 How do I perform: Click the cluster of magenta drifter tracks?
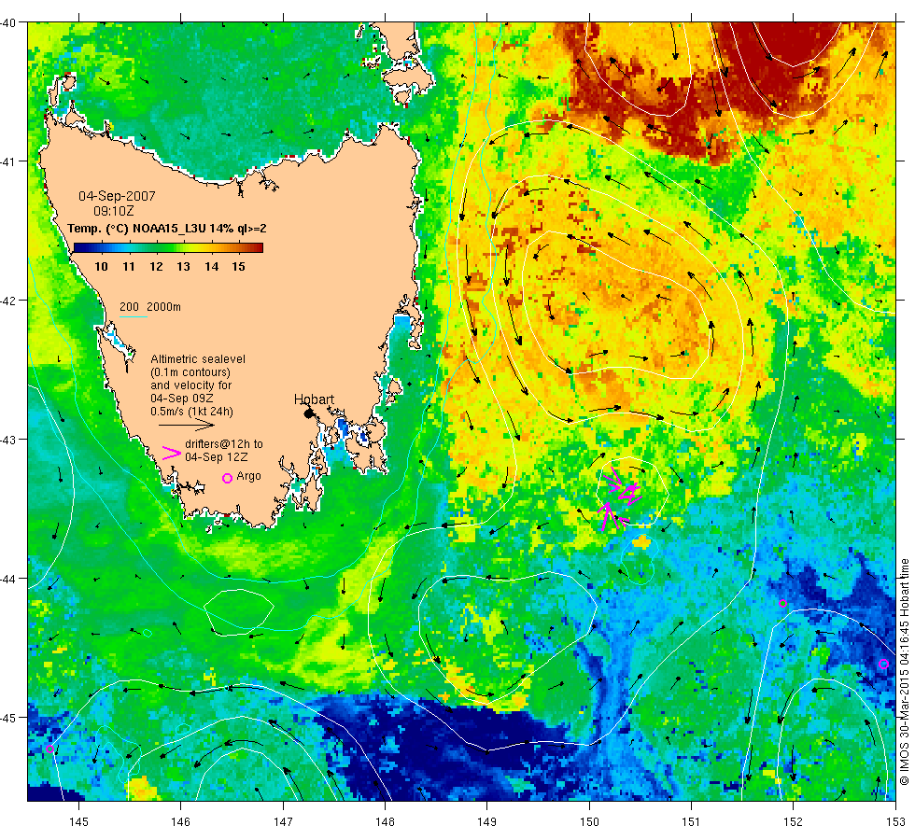618,497
